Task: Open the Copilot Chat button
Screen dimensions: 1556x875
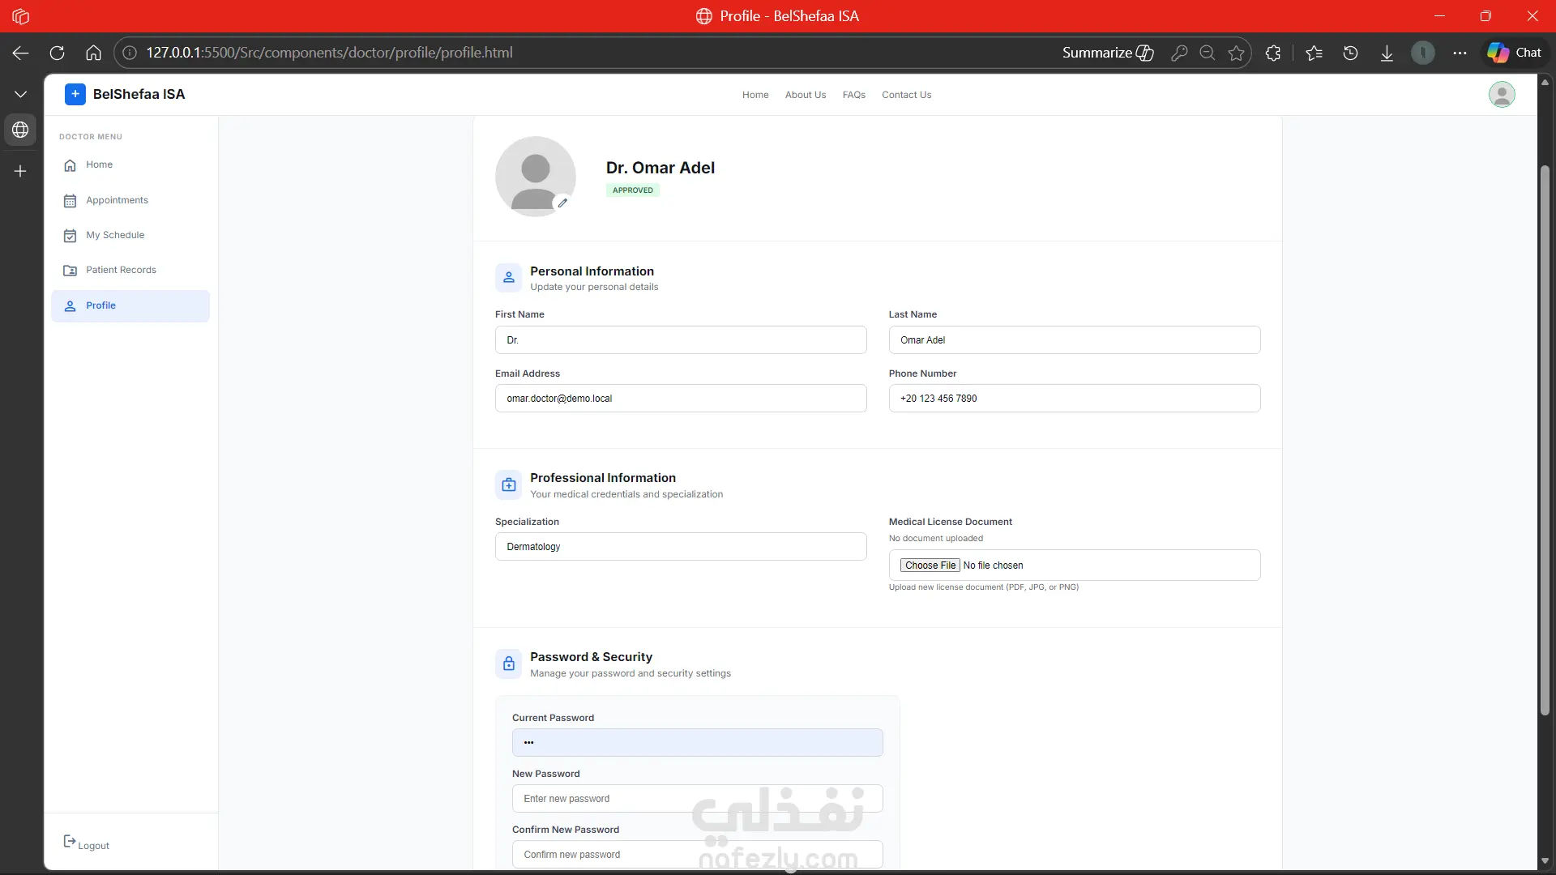Action: point(1514,53)
